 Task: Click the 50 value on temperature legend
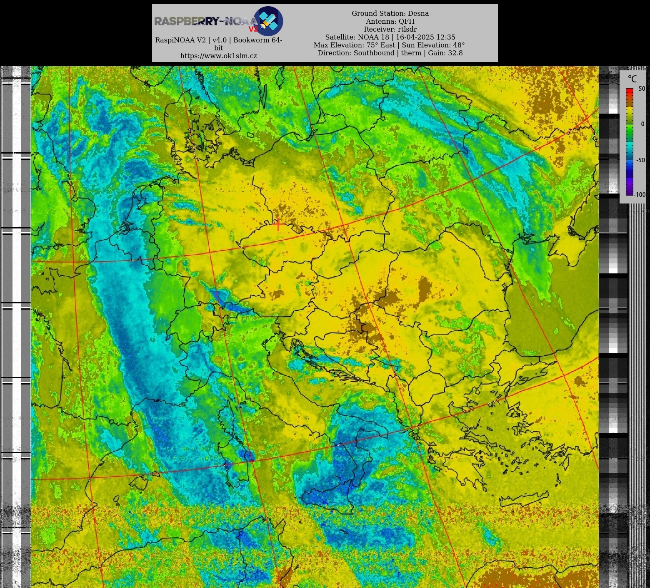[642, 89]
